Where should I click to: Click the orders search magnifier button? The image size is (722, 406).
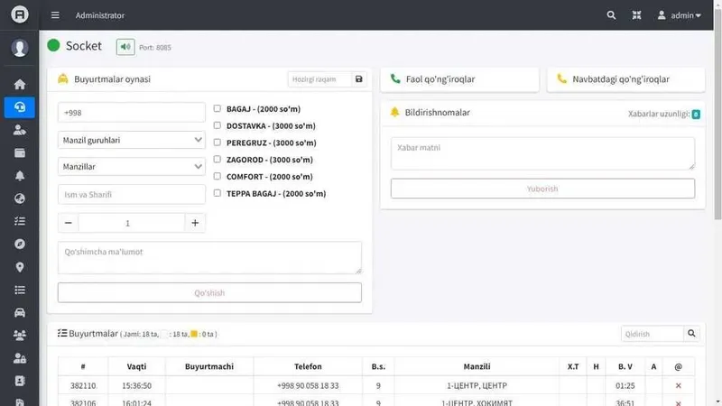click(x=691, y=334)
